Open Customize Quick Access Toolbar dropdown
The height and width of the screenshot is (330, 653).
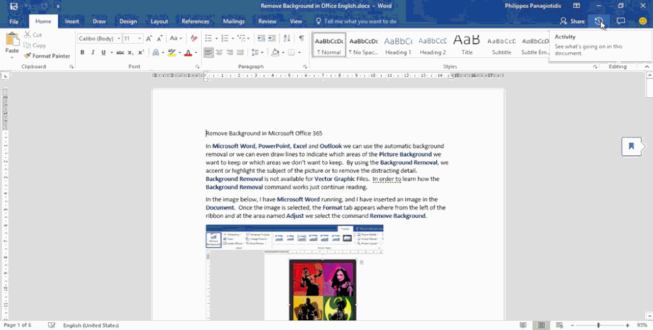pos(58,7)
